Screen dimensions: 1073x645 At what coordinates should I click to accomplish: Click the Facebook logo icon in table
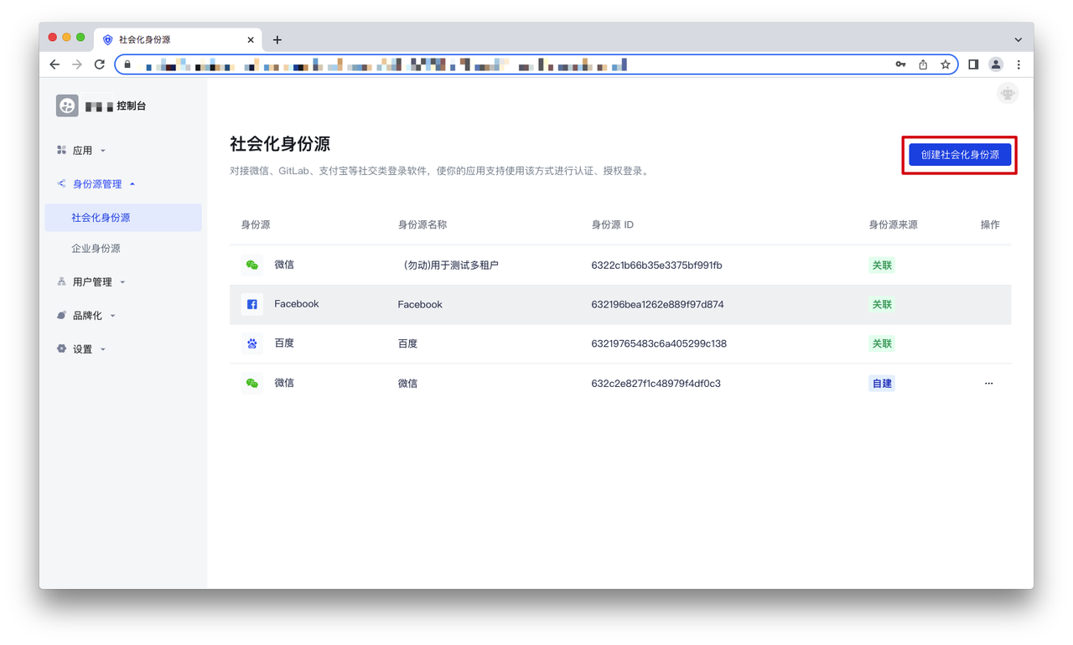251,304
